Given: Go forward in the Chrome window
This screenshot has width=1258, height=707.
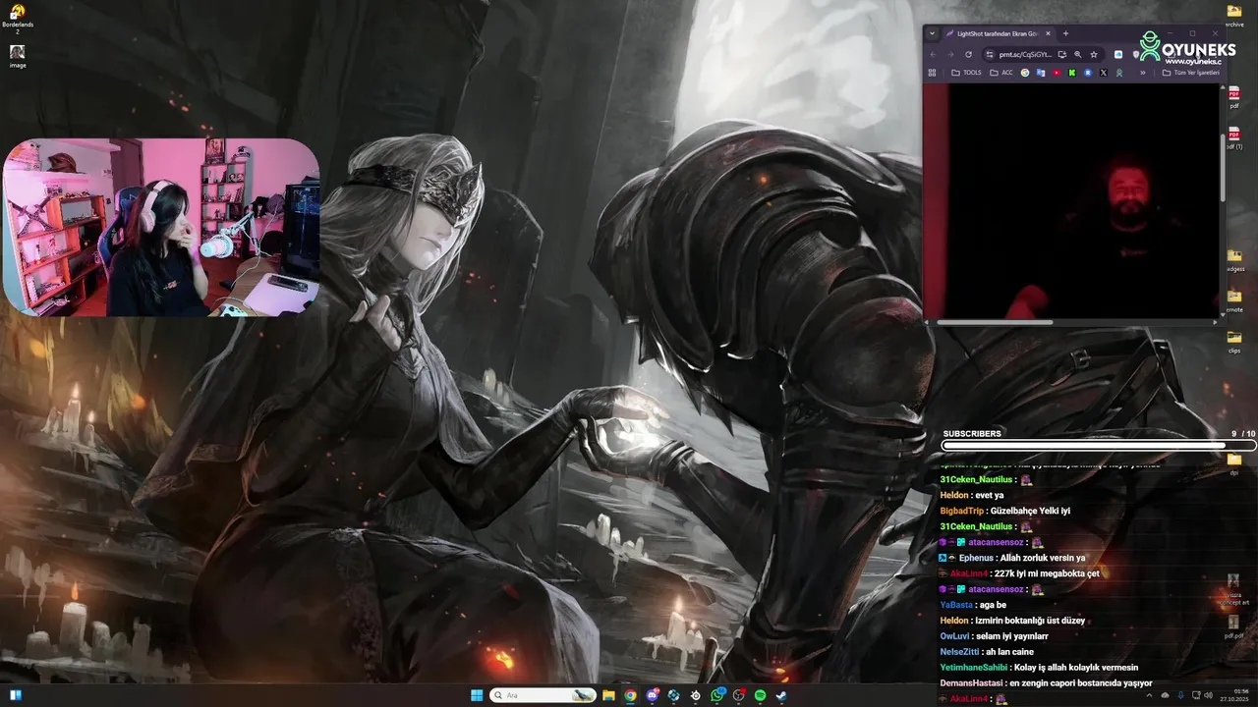Looking at the screenshot, I should 950,54.
